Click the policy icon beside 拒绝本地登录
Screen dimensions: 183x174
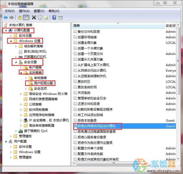75,120
